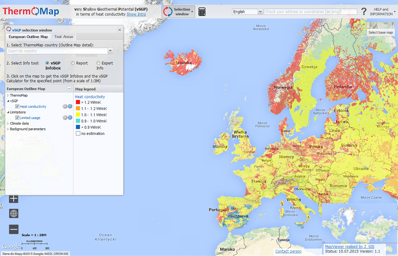The height and width of the screenshot is (256, 398).
Task: Click the cyan 0.9 - 1.0 W/mK swatch
Action: pyautogui.click(x=78, y=121)
